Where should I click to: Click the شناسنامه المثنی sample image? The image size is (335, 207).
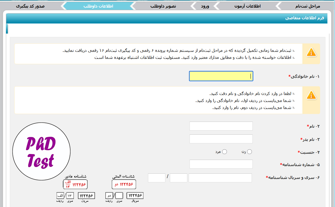point(124,189)
